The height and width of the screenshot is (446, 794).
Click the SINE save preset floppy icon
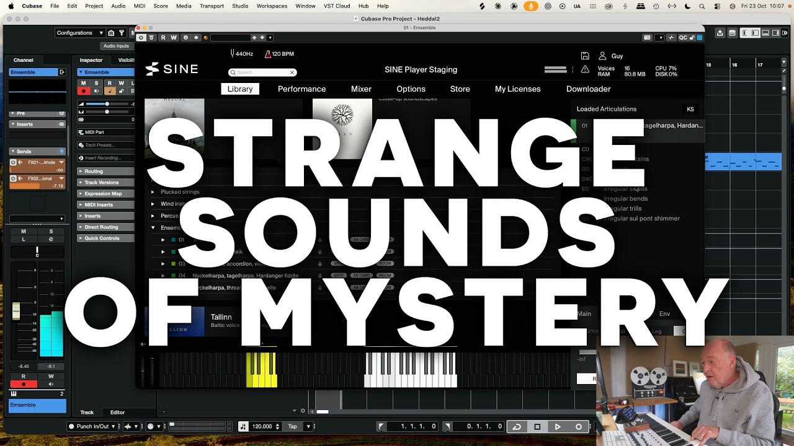585,56
